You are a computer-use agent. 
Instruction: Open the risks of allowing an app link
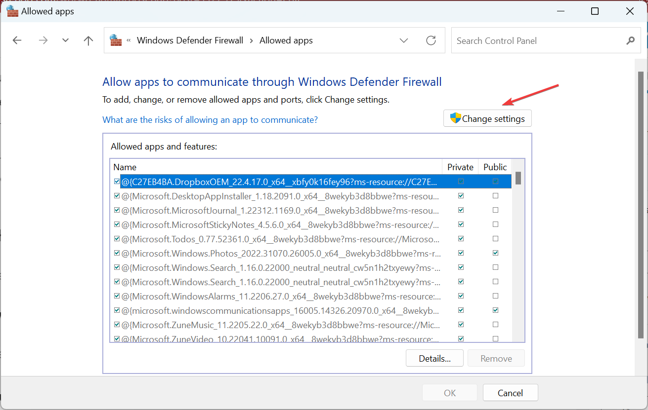[x=210, y=120]
